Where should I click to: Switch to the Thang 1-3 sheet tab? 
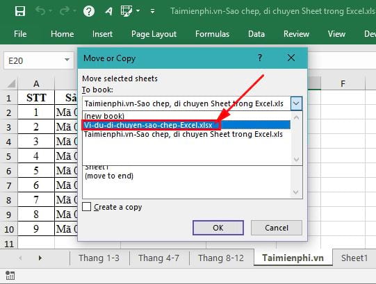[x=99, y=258]
